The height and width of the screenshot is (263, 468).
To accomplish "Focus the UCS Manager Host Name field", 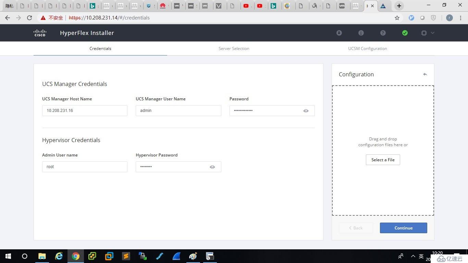I will click(x=85, y=111).
